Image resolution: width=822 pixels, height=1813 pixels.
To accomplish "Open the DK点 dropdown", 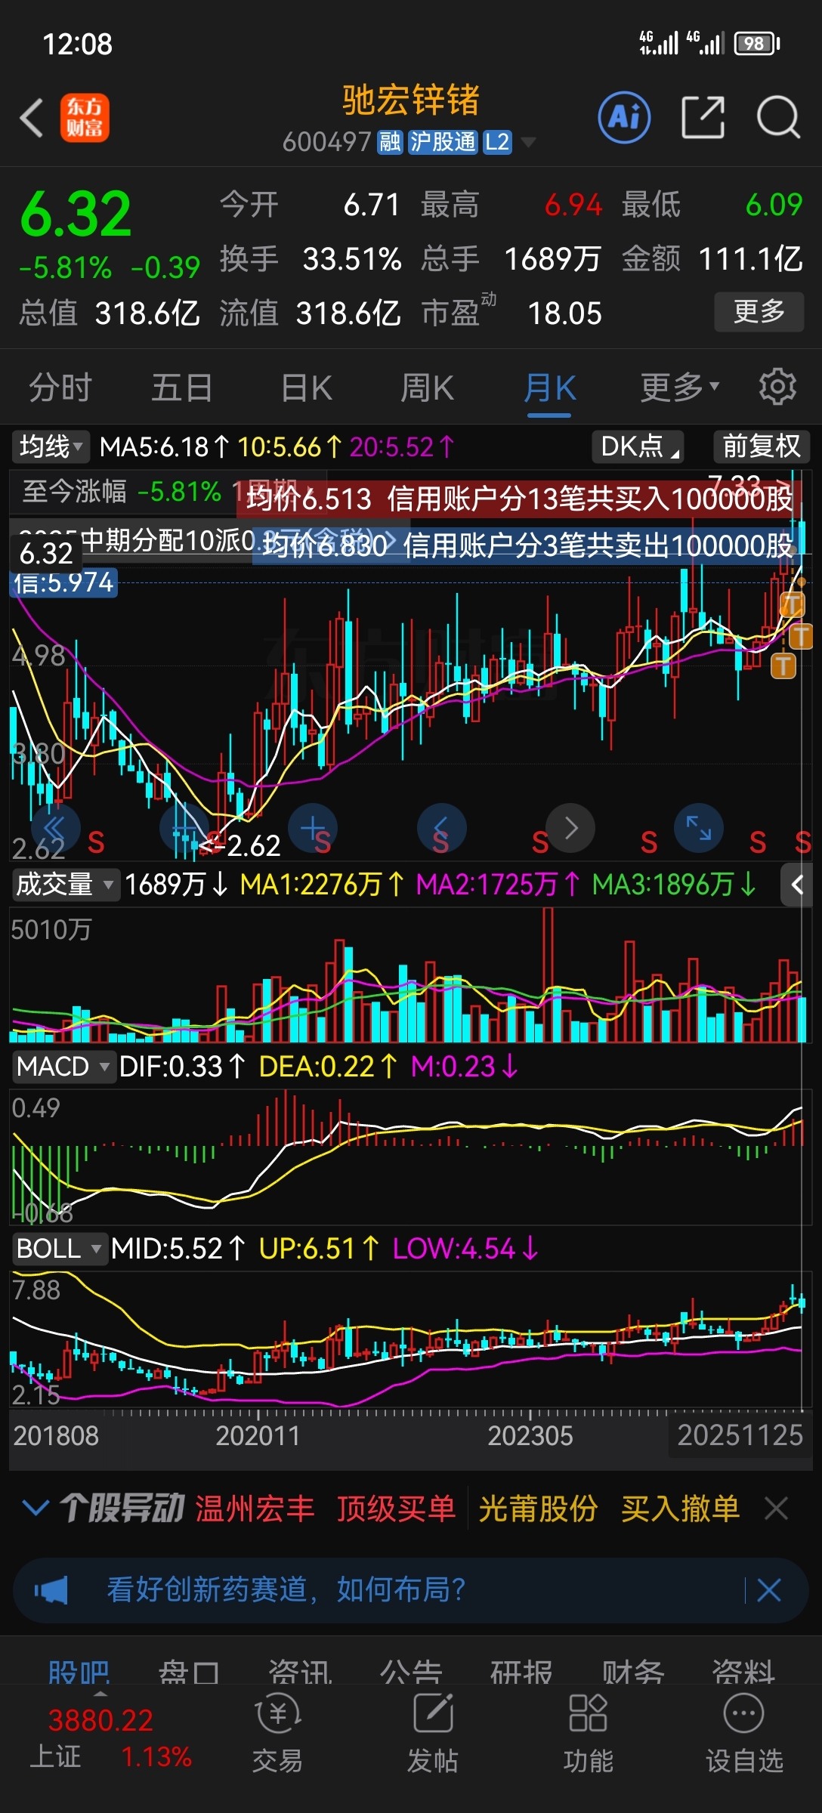I will pos(638,446).
